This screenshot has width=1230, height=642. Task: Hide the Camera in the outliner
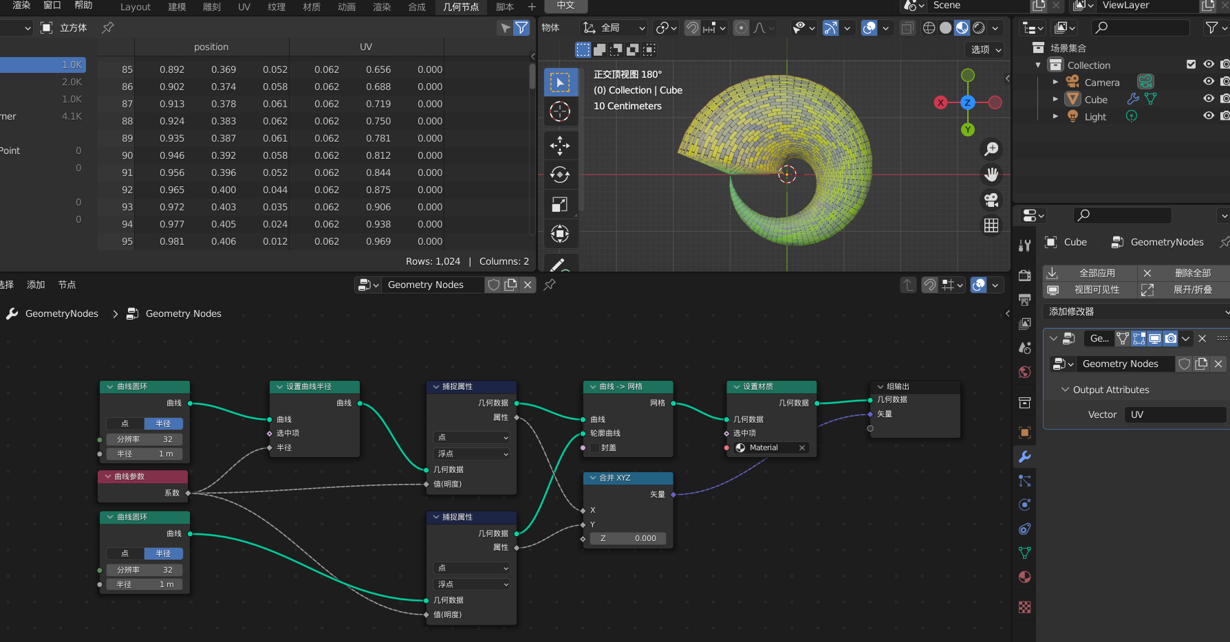(1209, 82)
